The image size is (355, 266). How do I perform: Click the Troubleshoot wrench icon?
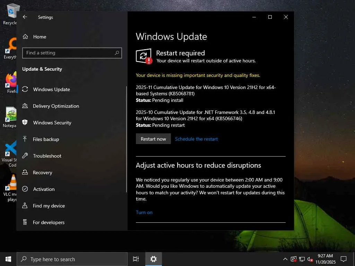25,156
